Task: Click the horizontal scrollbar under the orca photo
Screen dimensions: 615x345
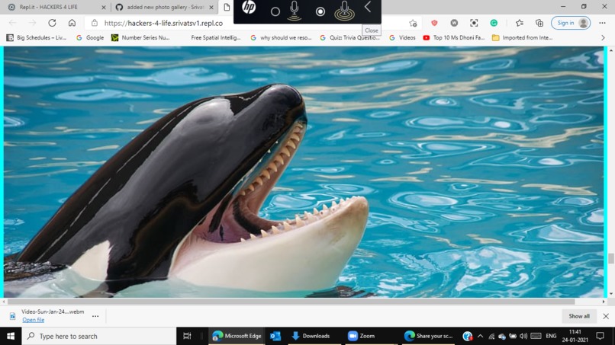Action: tap(291, 302)
